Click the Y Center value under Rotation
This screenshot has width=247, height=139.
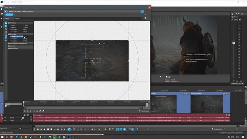point(25,41)
